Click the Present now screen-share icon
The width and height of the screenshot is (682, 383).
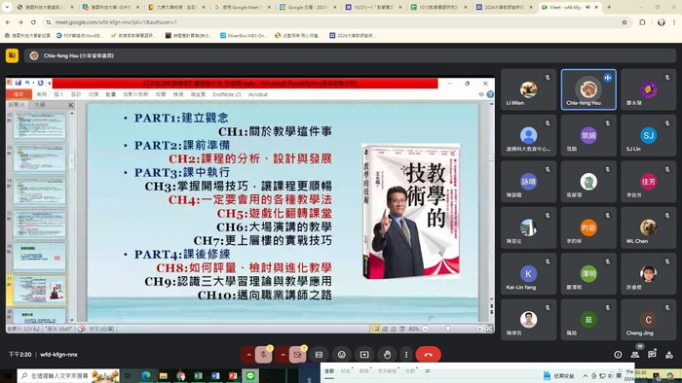pos(364,355)
